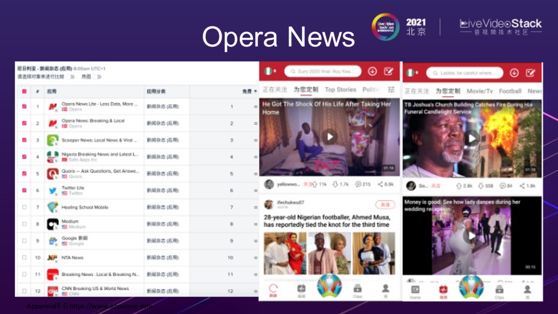Click Twitter Lite bird icon in ranking table

point(53,190)
